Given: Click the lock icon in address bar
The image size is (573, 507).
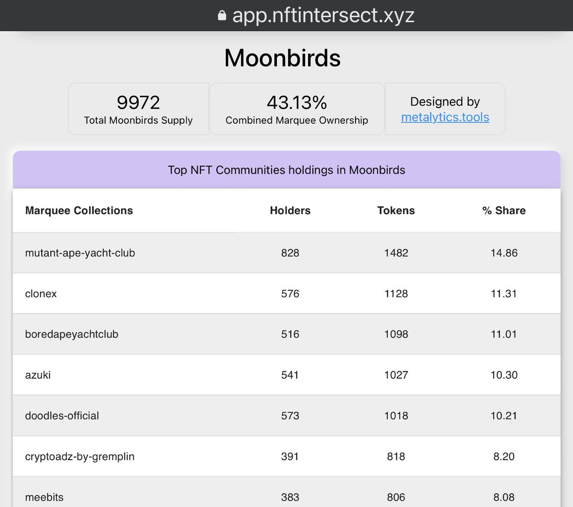Looking at the screenshot, I should tap(222, 16).
